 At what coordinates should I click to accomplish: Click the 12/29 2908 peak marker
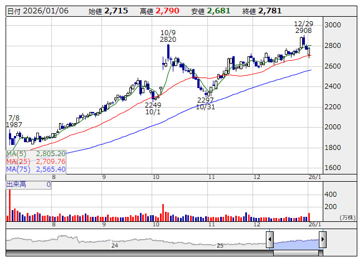click(304, 27)
